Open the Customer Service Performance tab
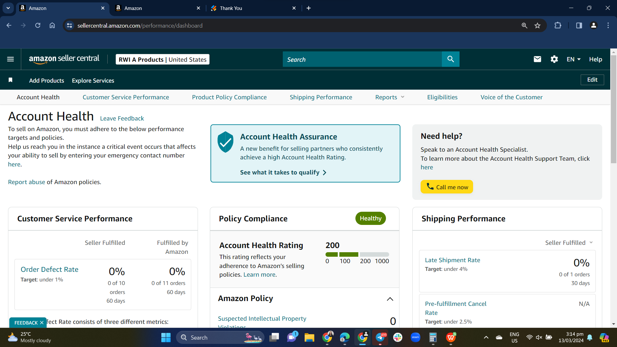The image size is (617, 347). [x=126, y=97]
